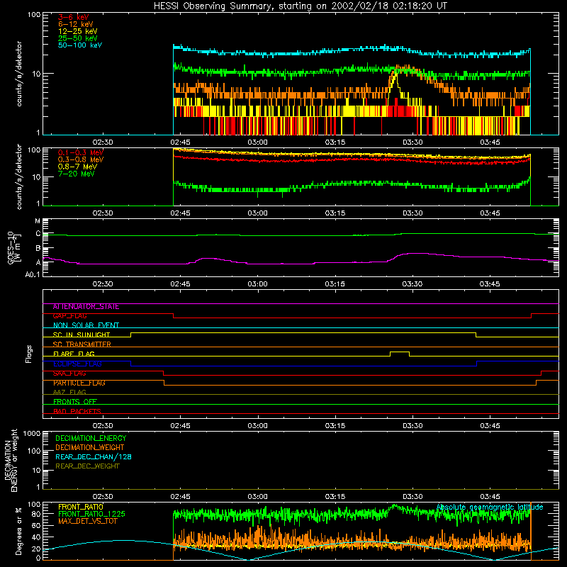
Task: Click the A0.1 tick label in GOES panel
Action: click(x=33, y=275)
